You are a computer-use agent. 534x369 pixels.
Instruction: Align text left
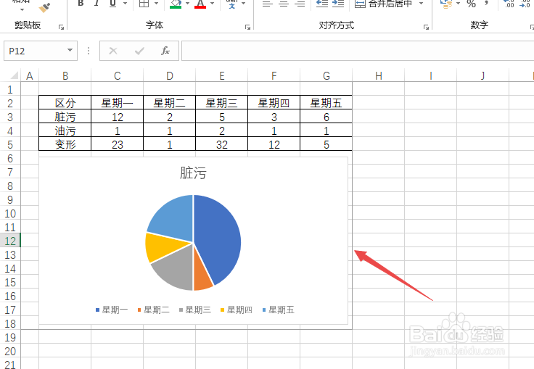pyautogui.click(x=268, y=4)
